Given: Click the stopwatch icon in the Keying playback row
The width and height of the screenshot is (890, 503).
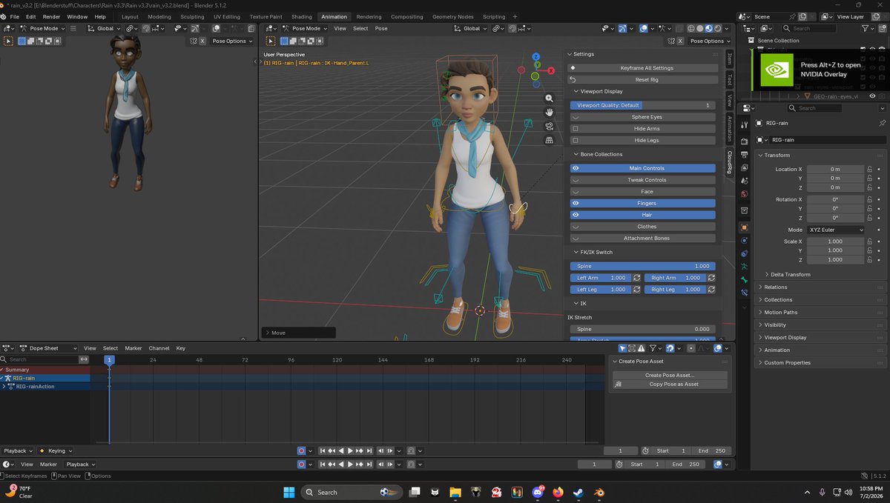Looking at the screenshot, I should tap(645, 450).
